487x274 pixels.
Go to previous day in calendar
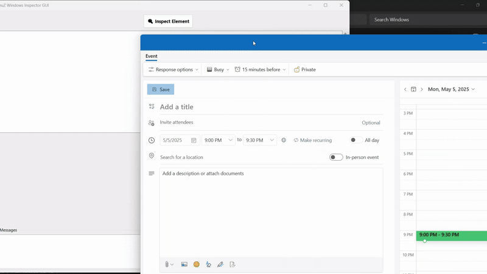click(x=405, y=90)
